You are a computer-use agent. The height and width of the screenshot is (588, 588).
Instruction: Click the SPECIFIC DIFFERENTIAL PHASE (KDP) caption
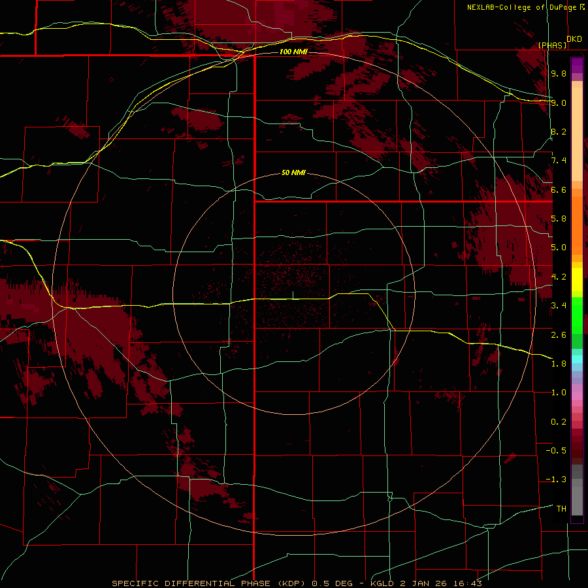pos(208,583)
